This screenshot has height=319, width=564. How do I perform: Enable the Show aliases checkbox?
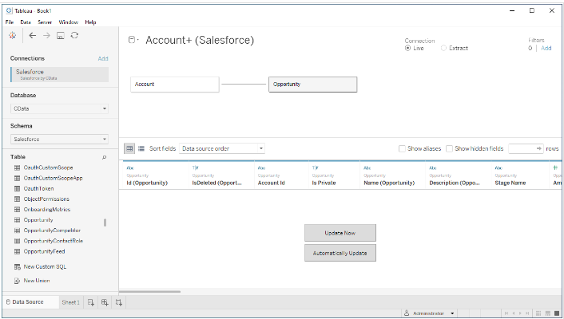pyautogui.click(x=402, y=148)
